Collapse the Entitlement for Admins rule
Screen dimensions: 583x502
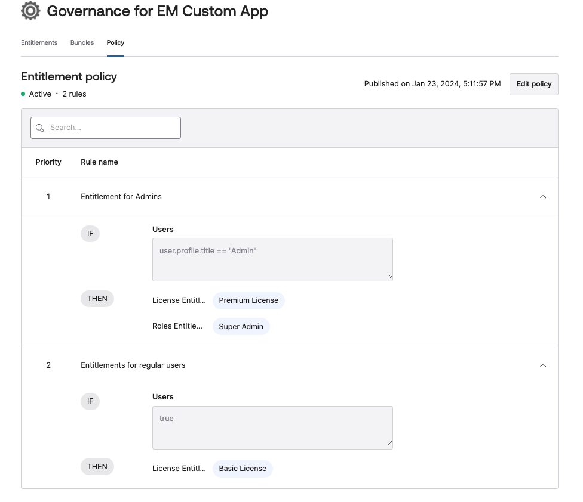tap(543, 196)
